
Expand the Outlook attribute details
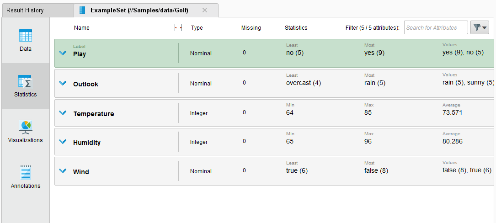63,84
